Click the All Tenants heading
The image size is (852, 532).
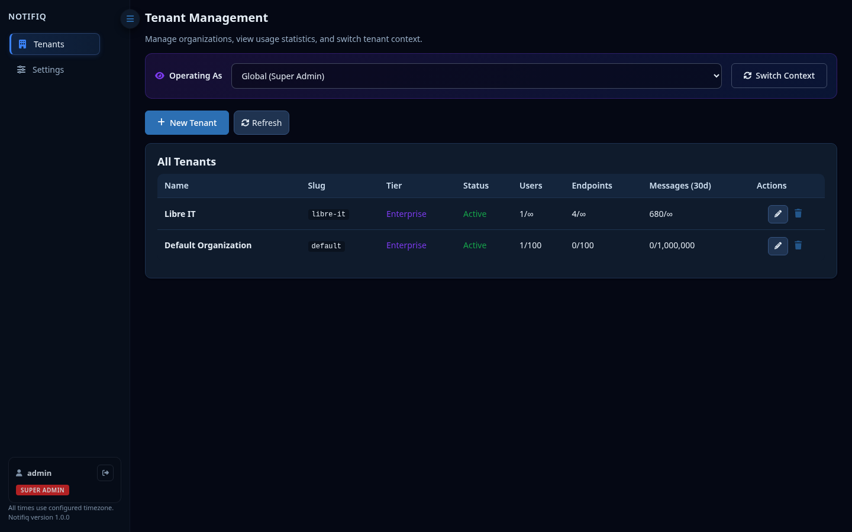[186, 162]
